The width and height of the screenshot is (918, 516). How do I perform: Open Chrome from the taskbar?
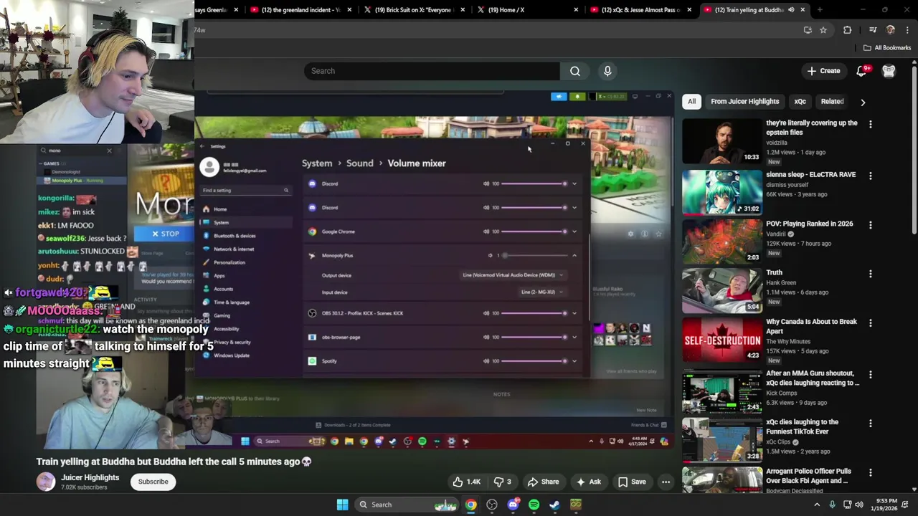tap(470, 505)
